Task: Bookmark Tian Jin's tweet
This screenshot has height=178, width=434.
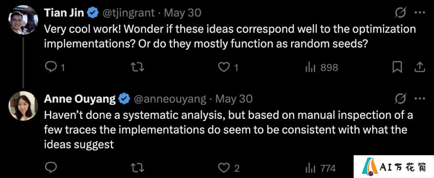Action: [397, 67]
